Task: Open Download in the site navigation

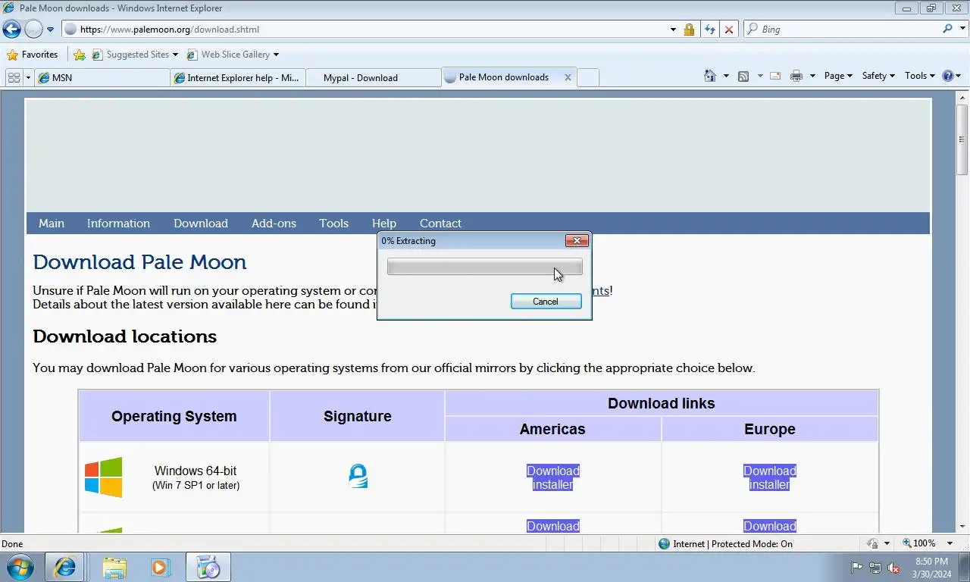Action: (x=201, y=224)
